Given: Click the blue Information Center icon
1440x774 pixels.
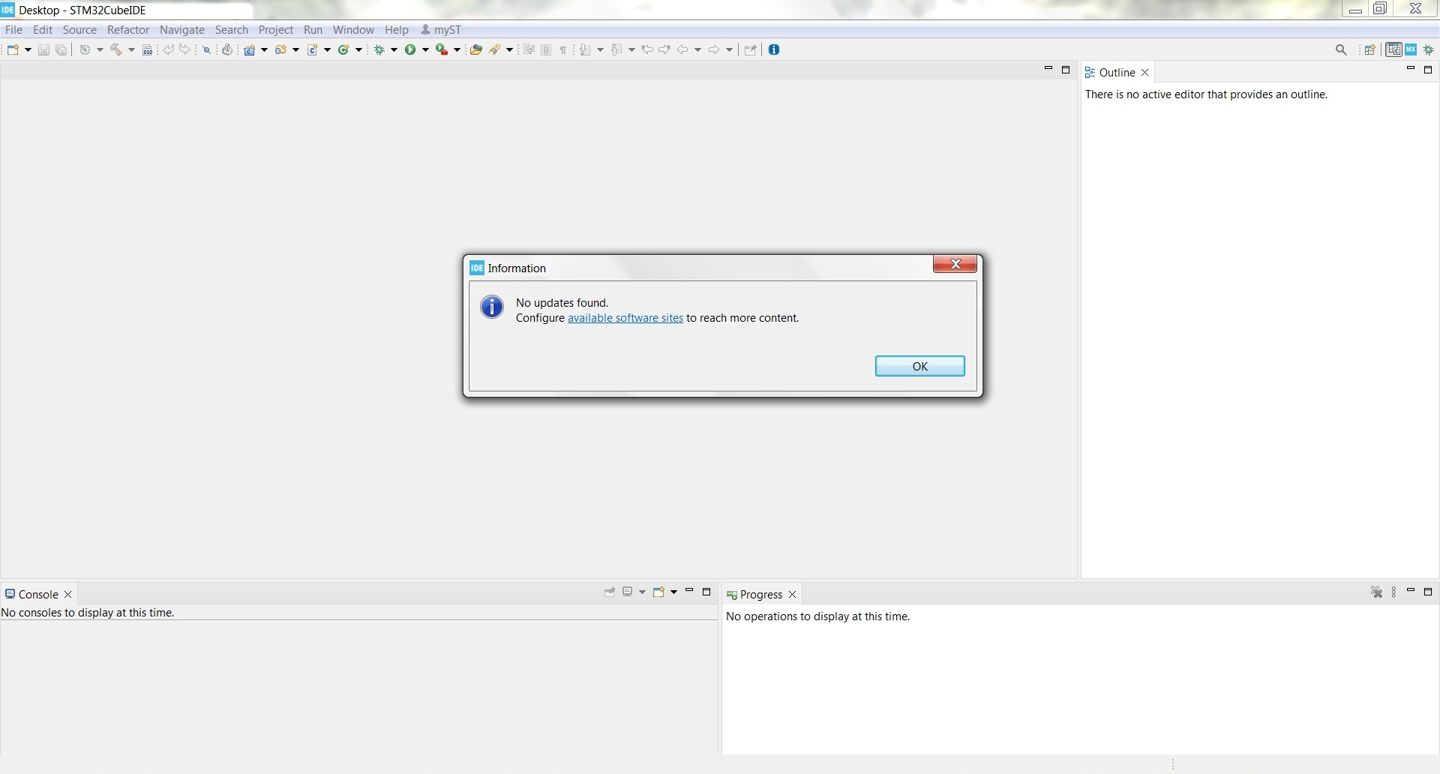Looking at the screenshot, I should [775, 49].
